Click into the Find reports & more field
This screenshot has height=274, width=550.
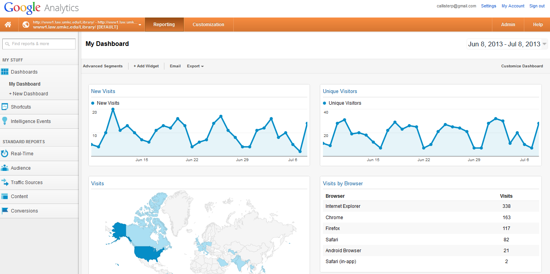39,44
